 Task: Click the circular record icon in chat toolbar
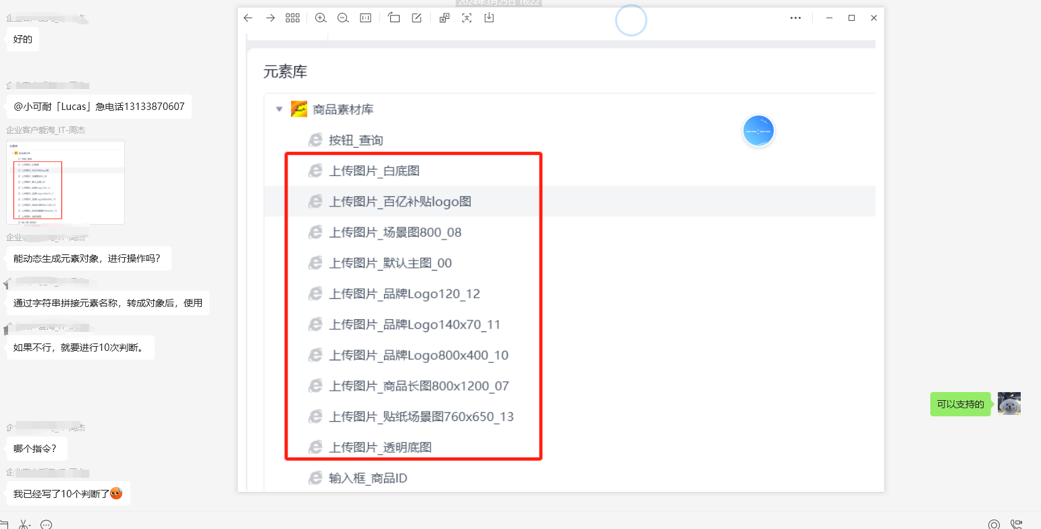click(994, 524)
